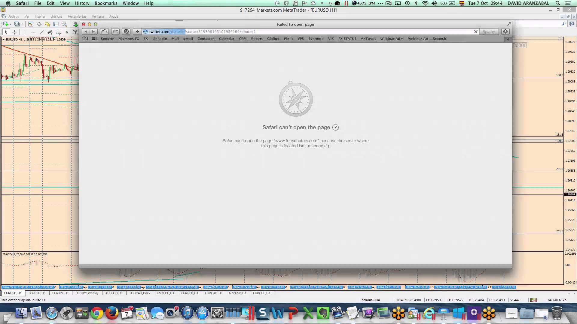Open the Safari Top Sites grid icon

click(94, 39)
